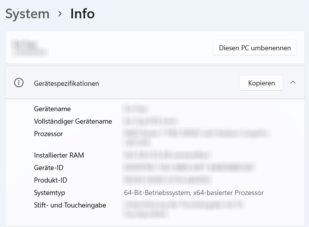Click the Info page heading
Viewport: 309px width, 227px height.
pos(82,14)
